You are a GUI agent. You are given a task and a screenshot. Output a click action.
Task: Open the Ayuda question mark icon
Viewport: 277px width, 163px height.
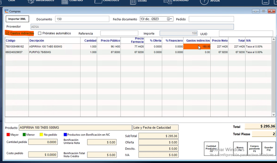tap(204, 2)
